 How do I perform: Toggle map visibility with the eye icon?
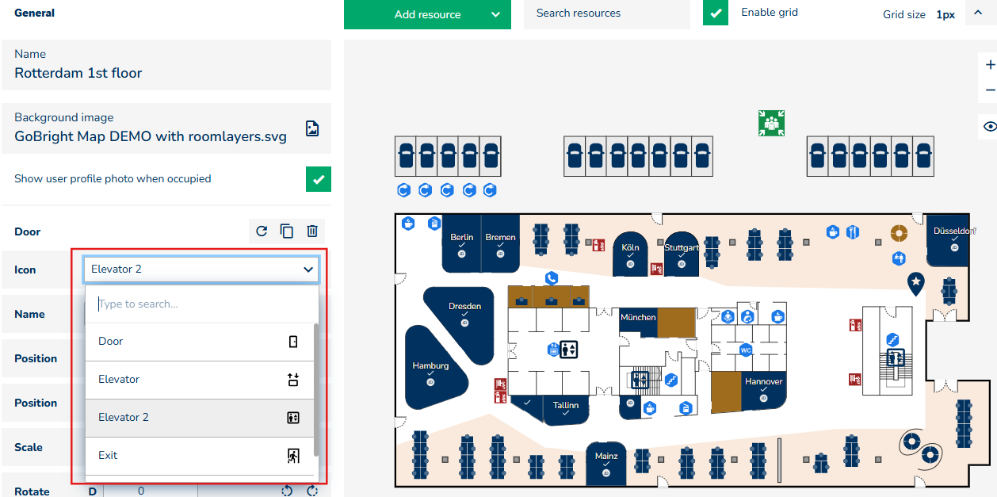click(989, 126)
